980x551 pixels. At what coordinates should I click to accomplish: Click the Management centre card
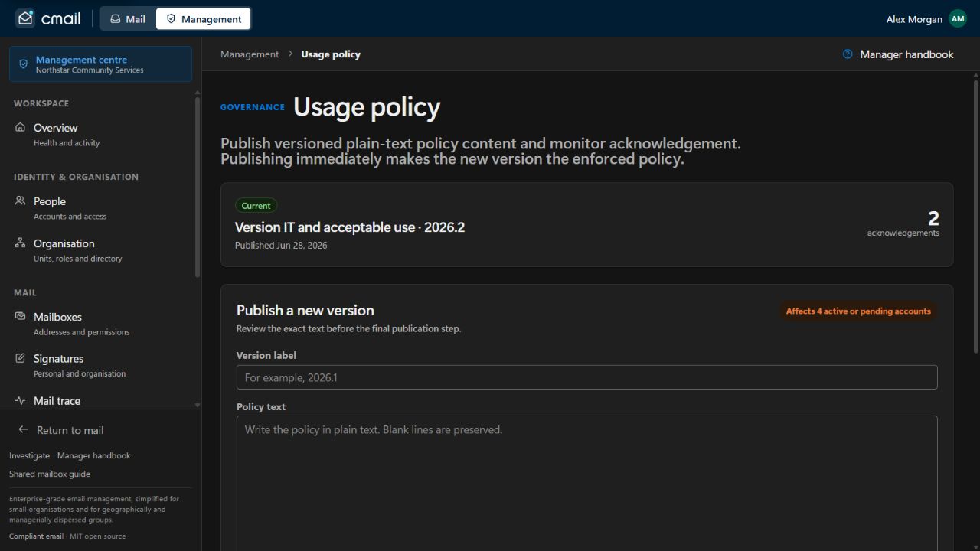(101, 64)
